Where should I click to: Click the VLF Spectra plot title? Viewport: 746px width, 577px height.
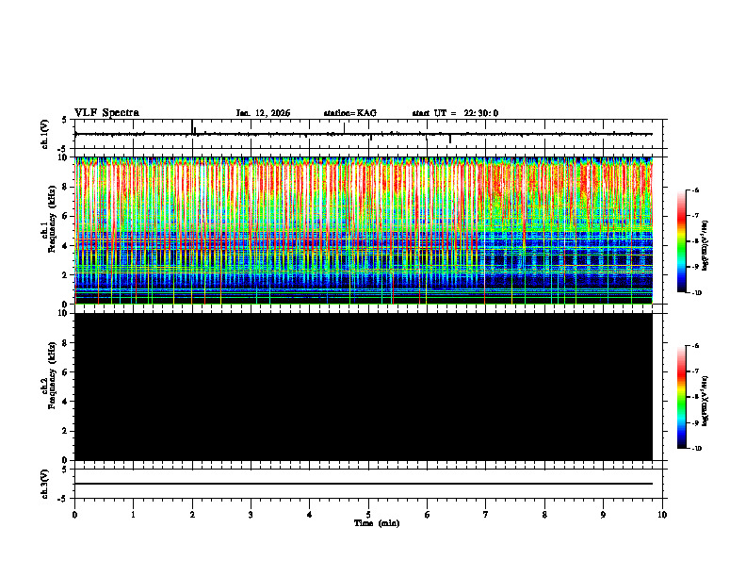coord(106,113)
